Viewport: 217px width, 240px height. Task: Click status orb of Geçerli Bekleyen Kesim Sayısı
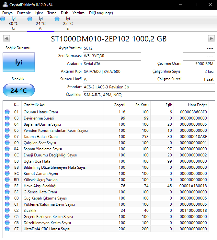coord(7,216)
